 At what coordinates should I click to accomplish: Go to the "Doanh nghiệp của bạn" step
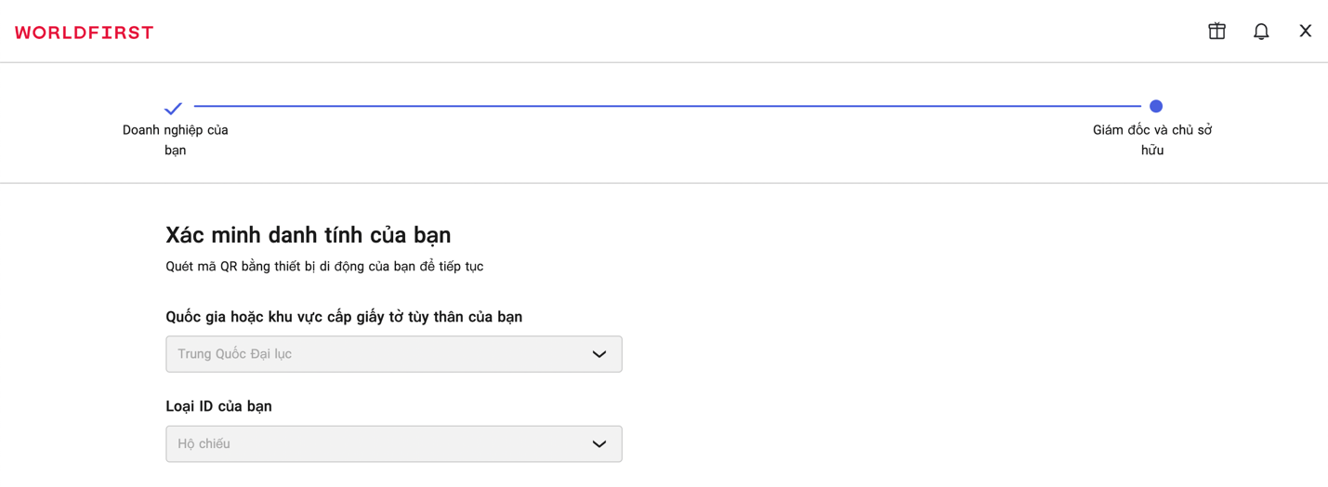point(176,139)
